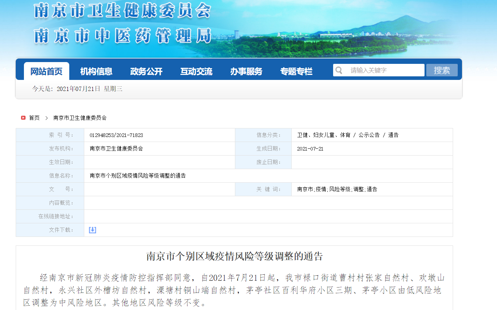Open the 南京市卫生健康委员会 breadcrumb link
Screen dimensions: 497x310
click(80, 118)
